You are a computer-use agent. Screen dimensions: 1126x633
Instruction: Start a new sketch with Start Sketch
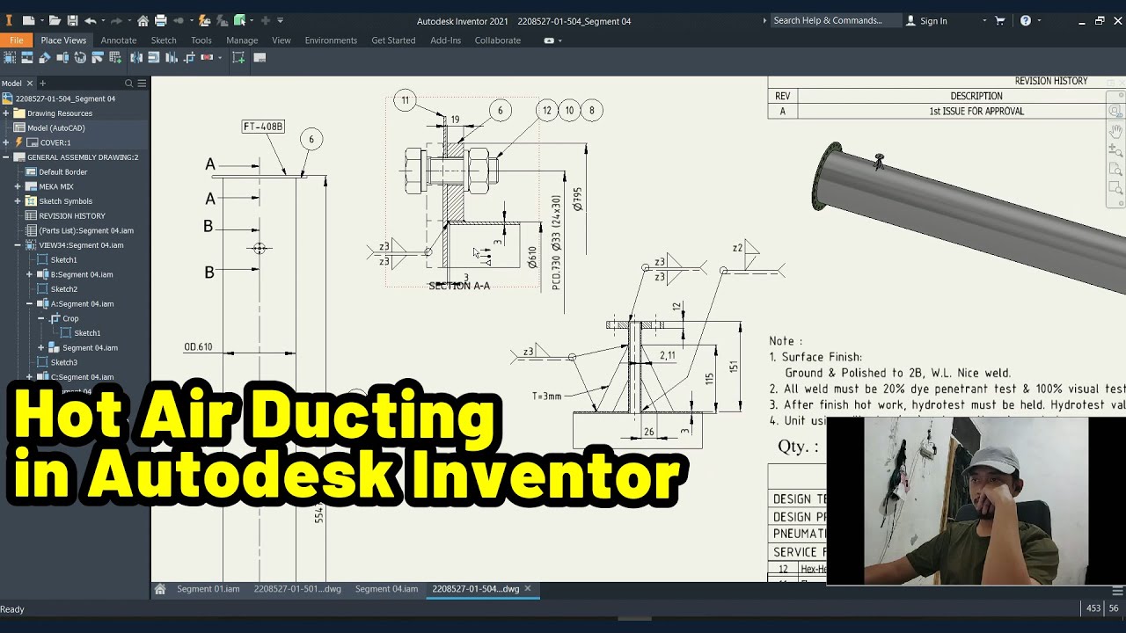(238, 57)
